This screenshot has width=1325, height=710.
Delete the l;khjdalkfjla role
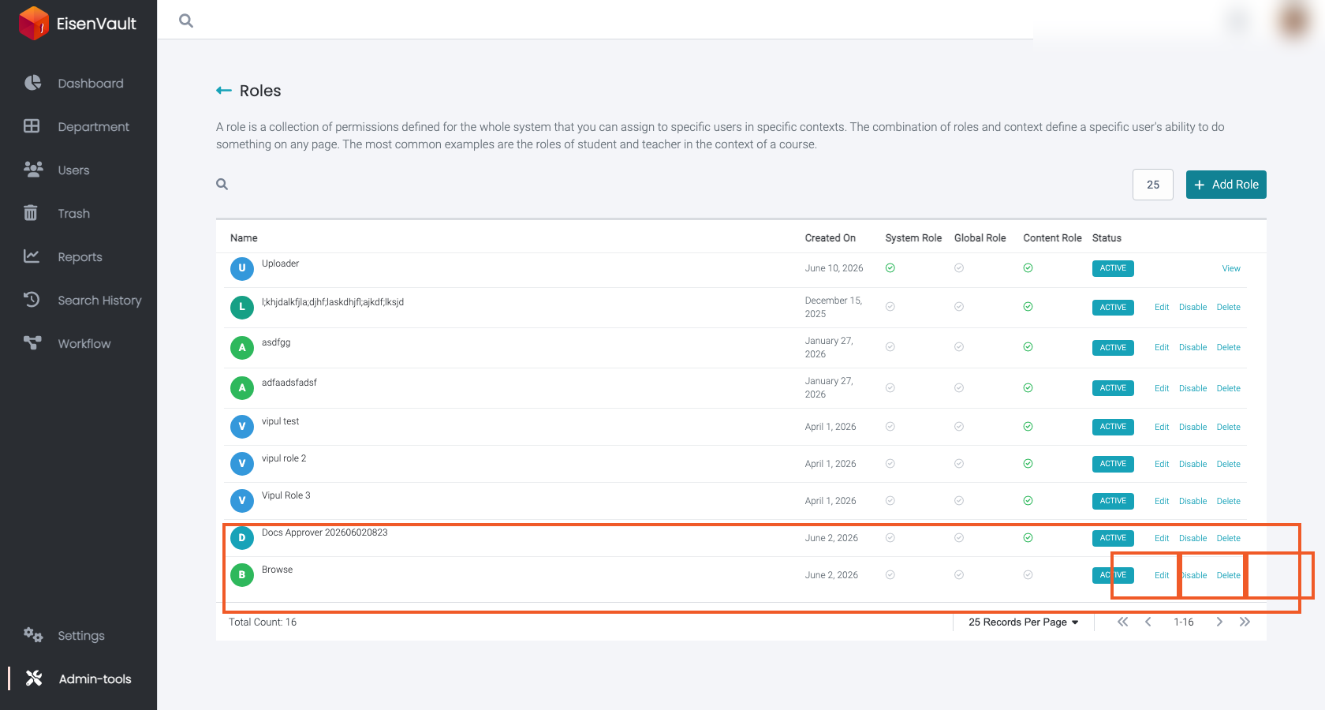pos(1228,307)
